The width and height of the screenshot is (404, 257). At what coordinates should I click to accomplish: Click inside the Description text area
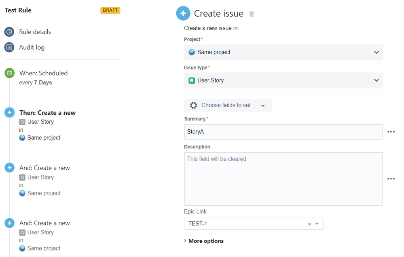[x=283, y=179]
